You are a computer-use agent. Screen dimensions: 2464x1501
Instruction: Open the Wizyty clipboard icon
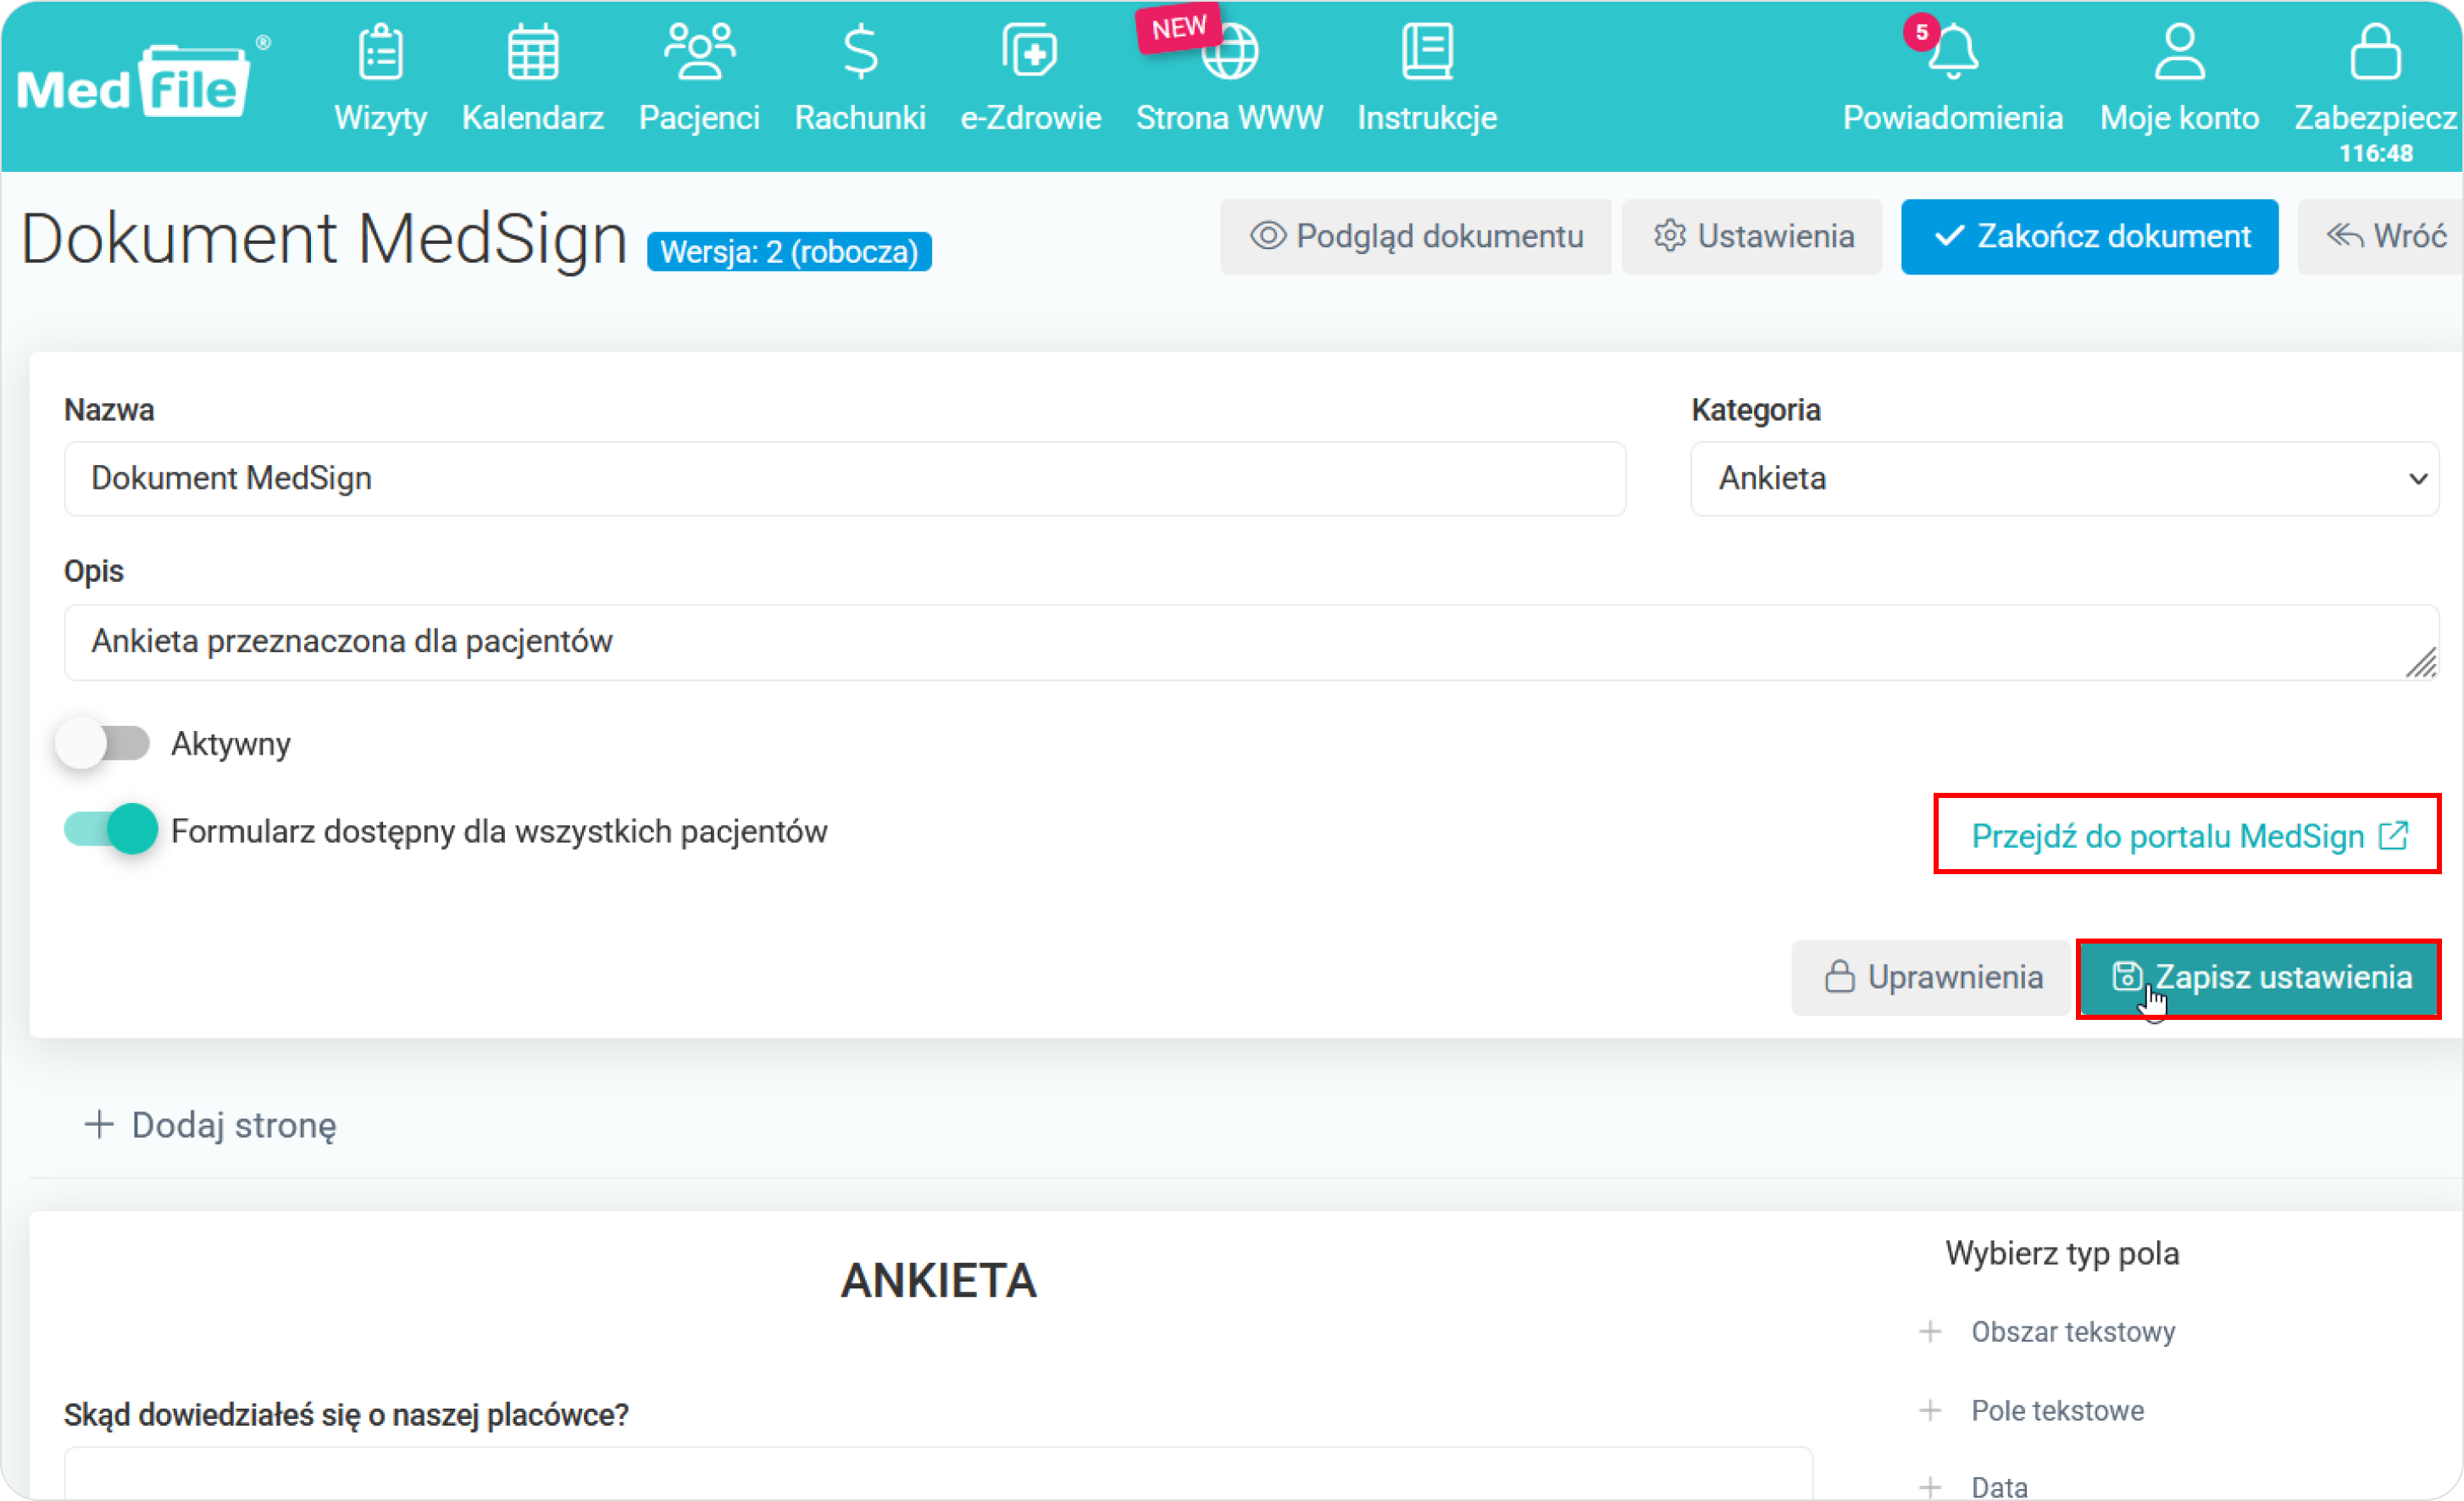[380, 52]
